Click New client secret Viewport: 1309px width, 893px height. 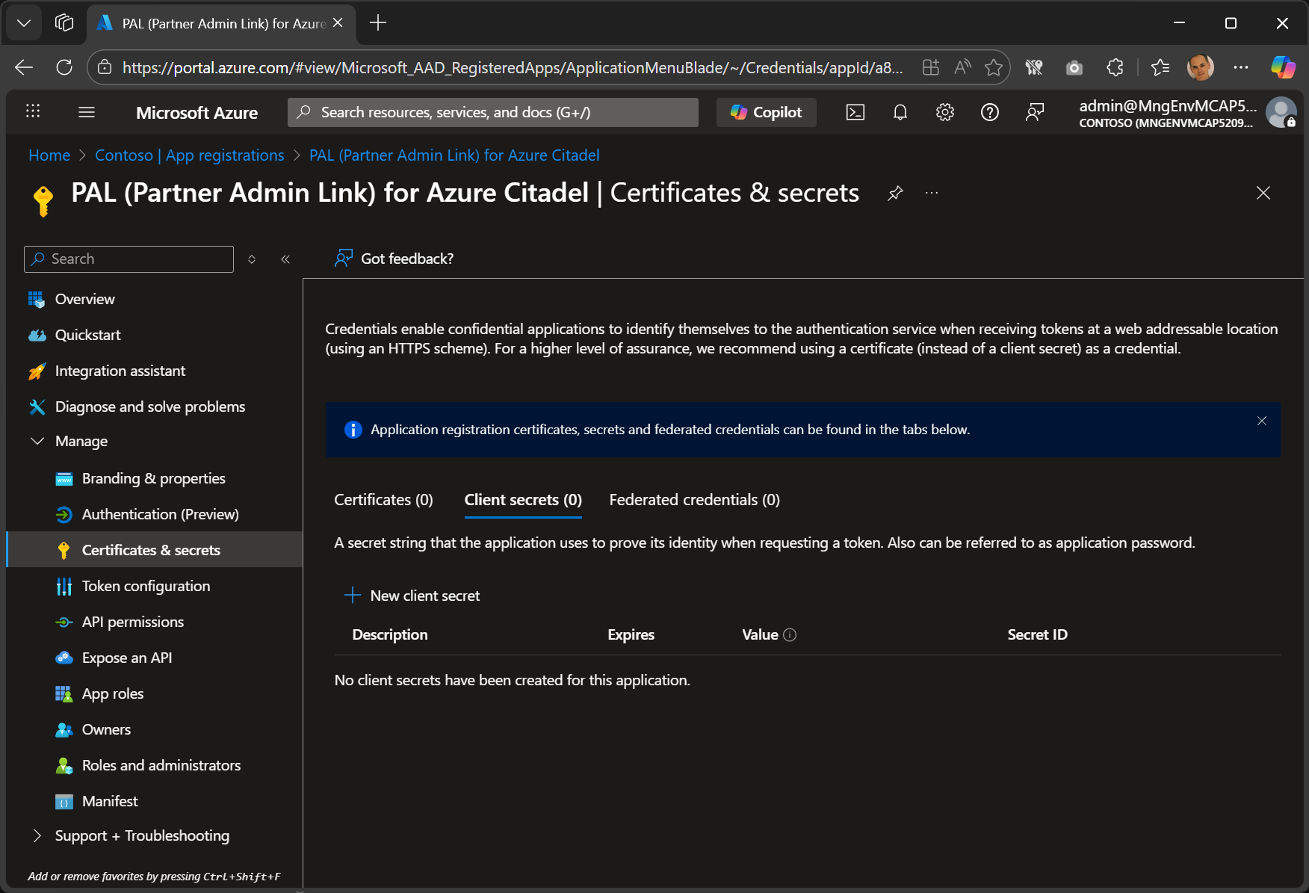(412, 596)
